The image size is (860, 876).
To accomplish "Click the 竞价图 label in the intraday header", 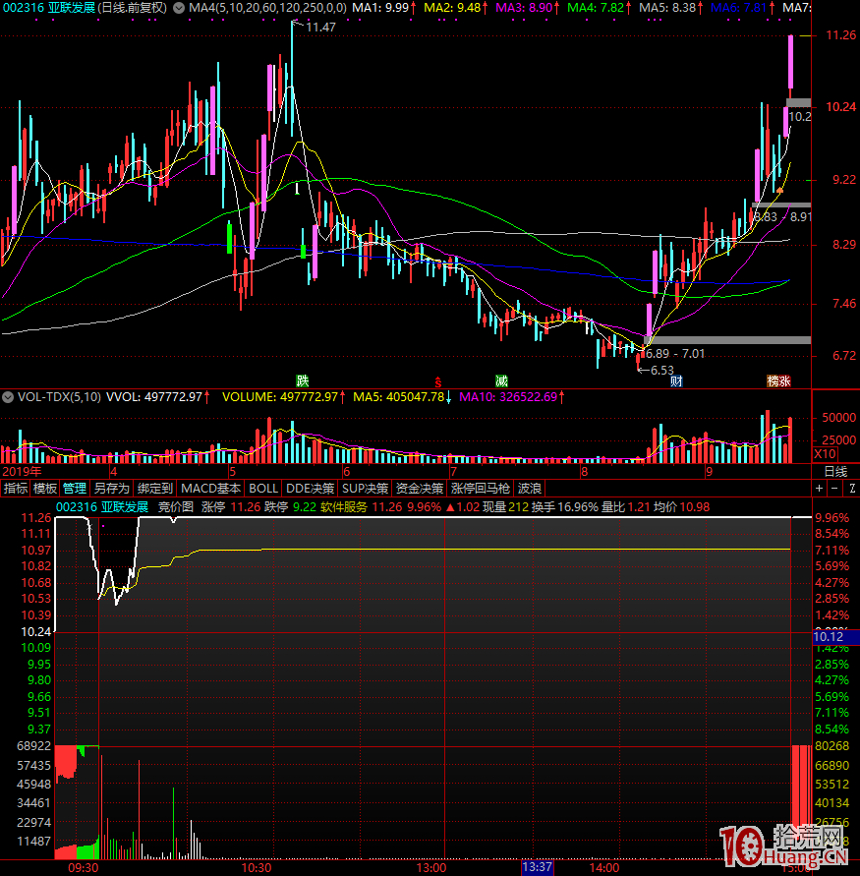I will (175, 507).
